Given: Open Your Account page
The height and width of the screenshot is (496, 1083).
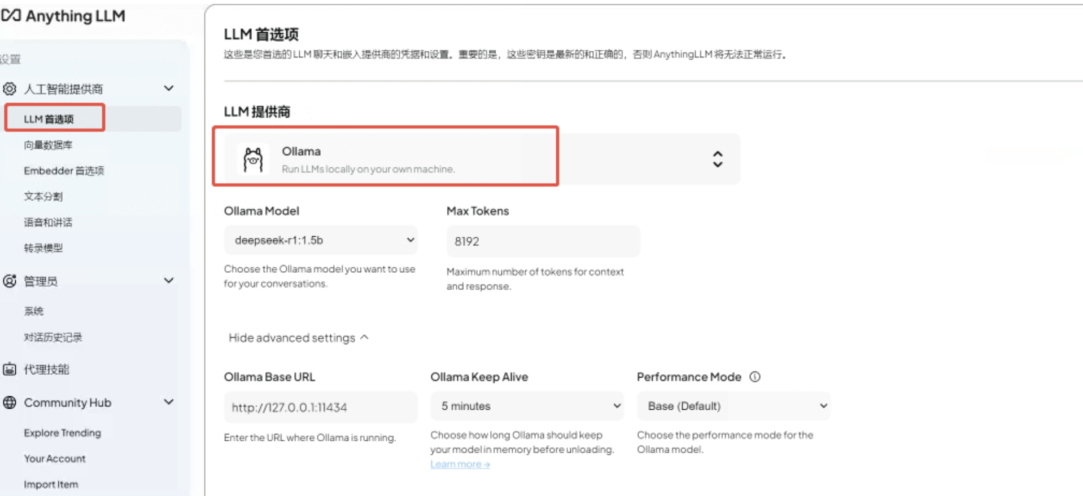Looking at the screenshot, I should [55, 459].
